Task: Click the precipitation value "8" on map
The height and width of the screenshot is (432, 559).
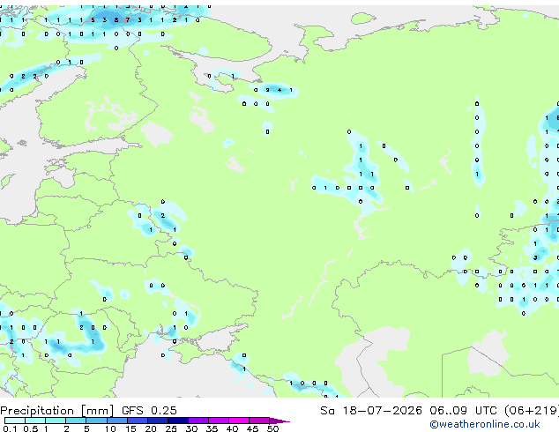Action: [116, 20]
